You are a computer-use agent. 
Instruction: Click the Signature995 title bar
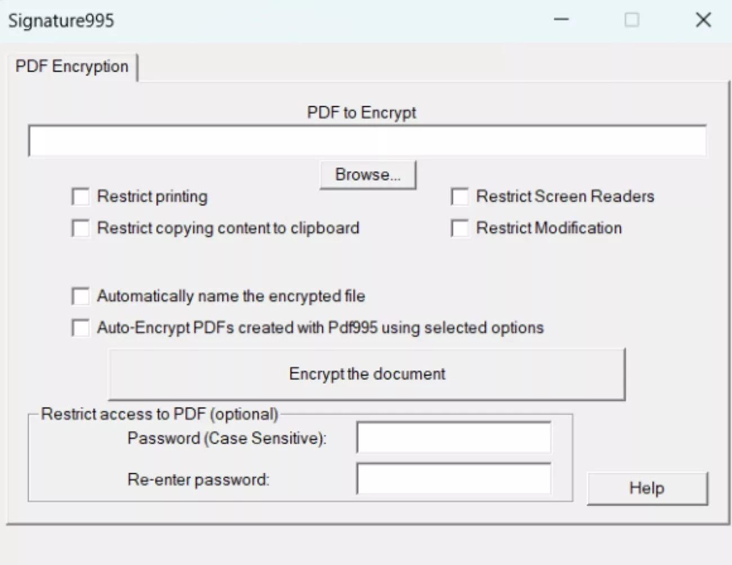[x=282, y=20]
